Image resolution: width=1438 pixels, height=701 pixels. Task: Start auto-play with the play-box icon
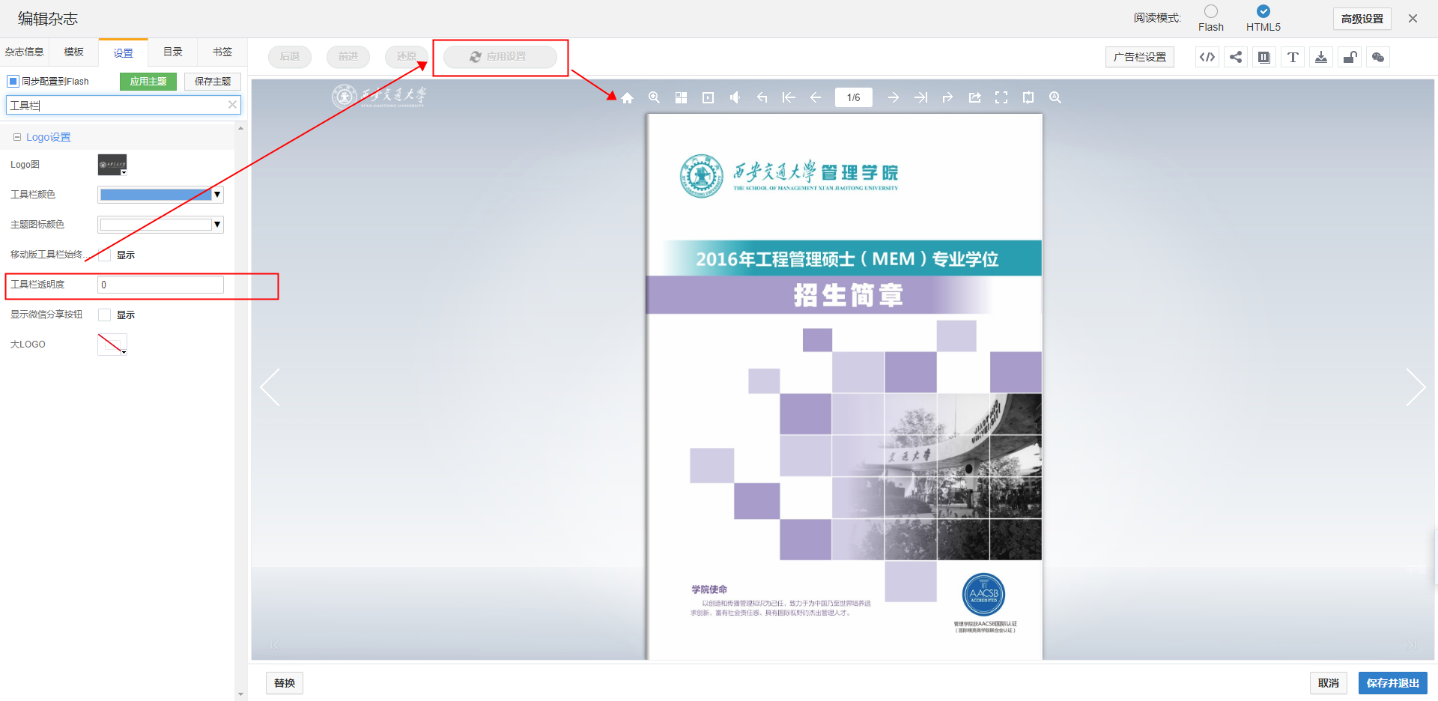[708, 97]
